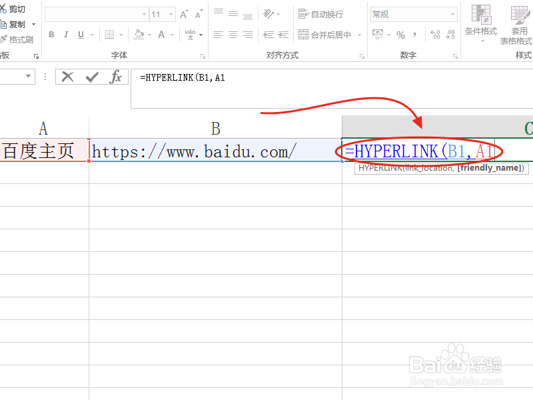Open the Copy (复制) dropdown arrow
This screenshot has width=533, height=400.
click(x=34, y=25)
